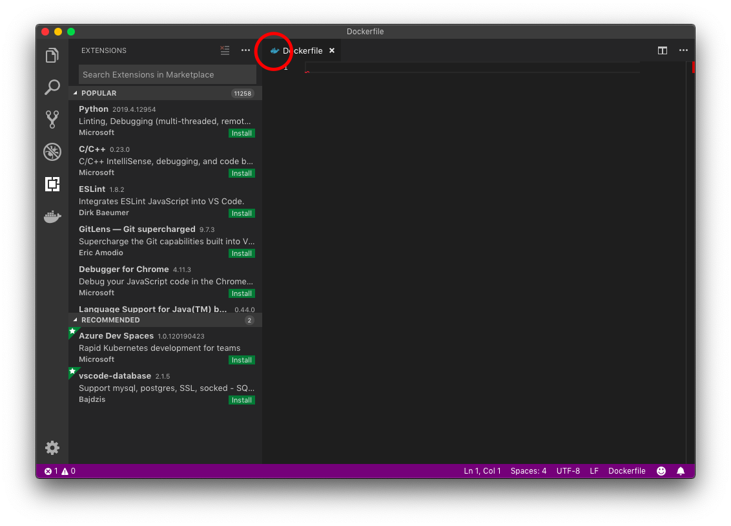The image size is (731, 526).
Task: Open the Extensions view icon
Action: click(52, 184)
